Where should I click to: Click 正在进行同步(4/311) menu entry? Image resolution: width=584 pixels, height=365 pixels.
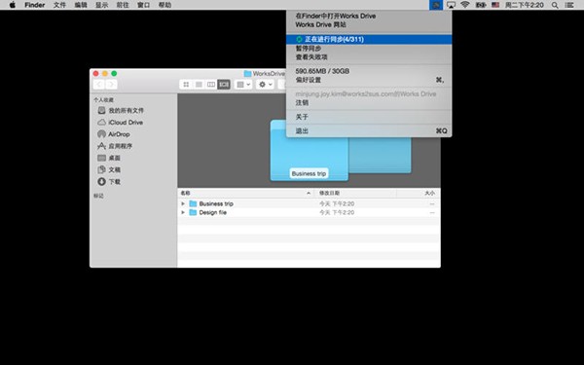369,39
